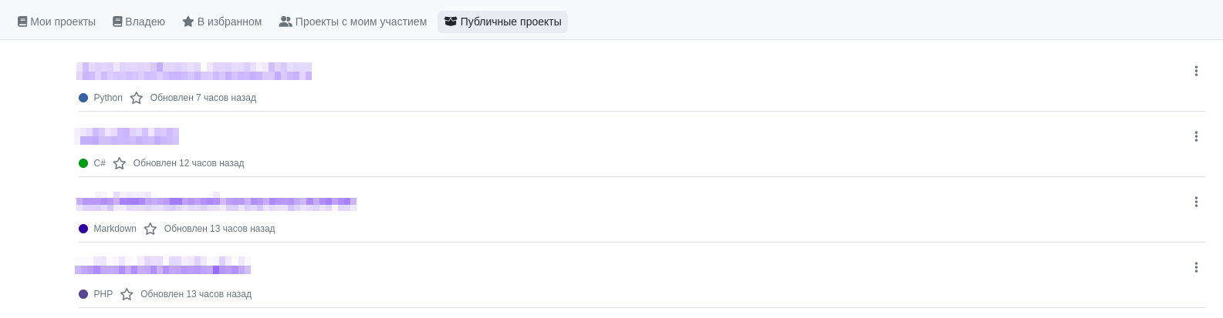Star the Markdown project
The height and width of the screenshot is (318, 1223).
(x=150, y=229)
